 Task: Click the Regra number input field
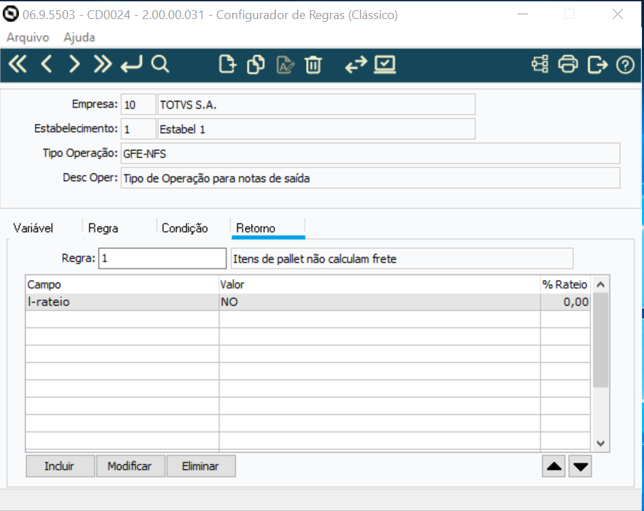(163, 258)
